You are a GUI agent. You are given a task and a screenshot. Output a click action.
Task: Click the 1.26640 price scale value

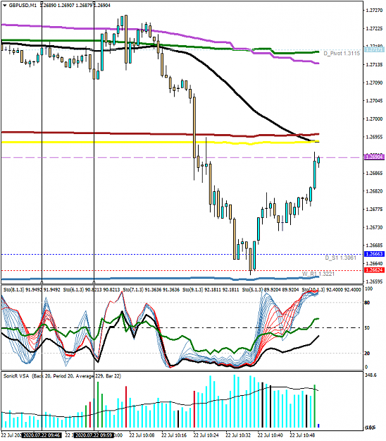374,263
